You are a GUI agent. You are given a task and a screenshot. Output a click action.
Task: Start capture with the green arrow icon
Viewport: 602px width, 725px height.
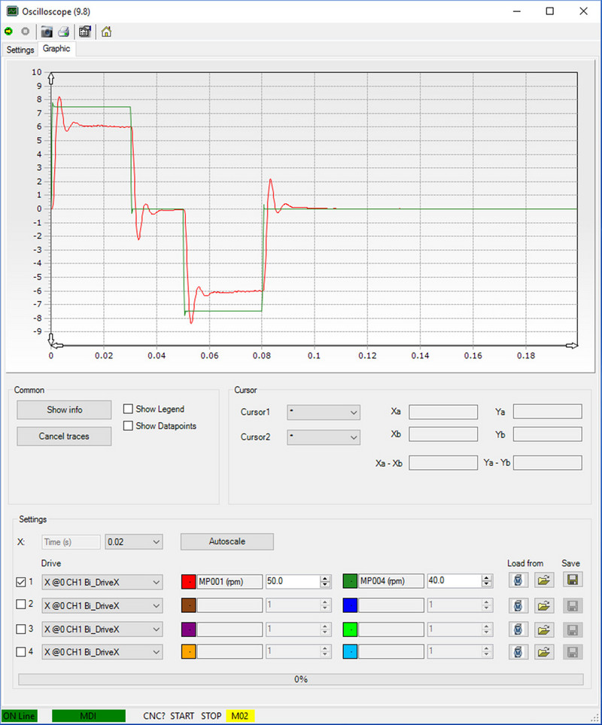click(9, 32)
